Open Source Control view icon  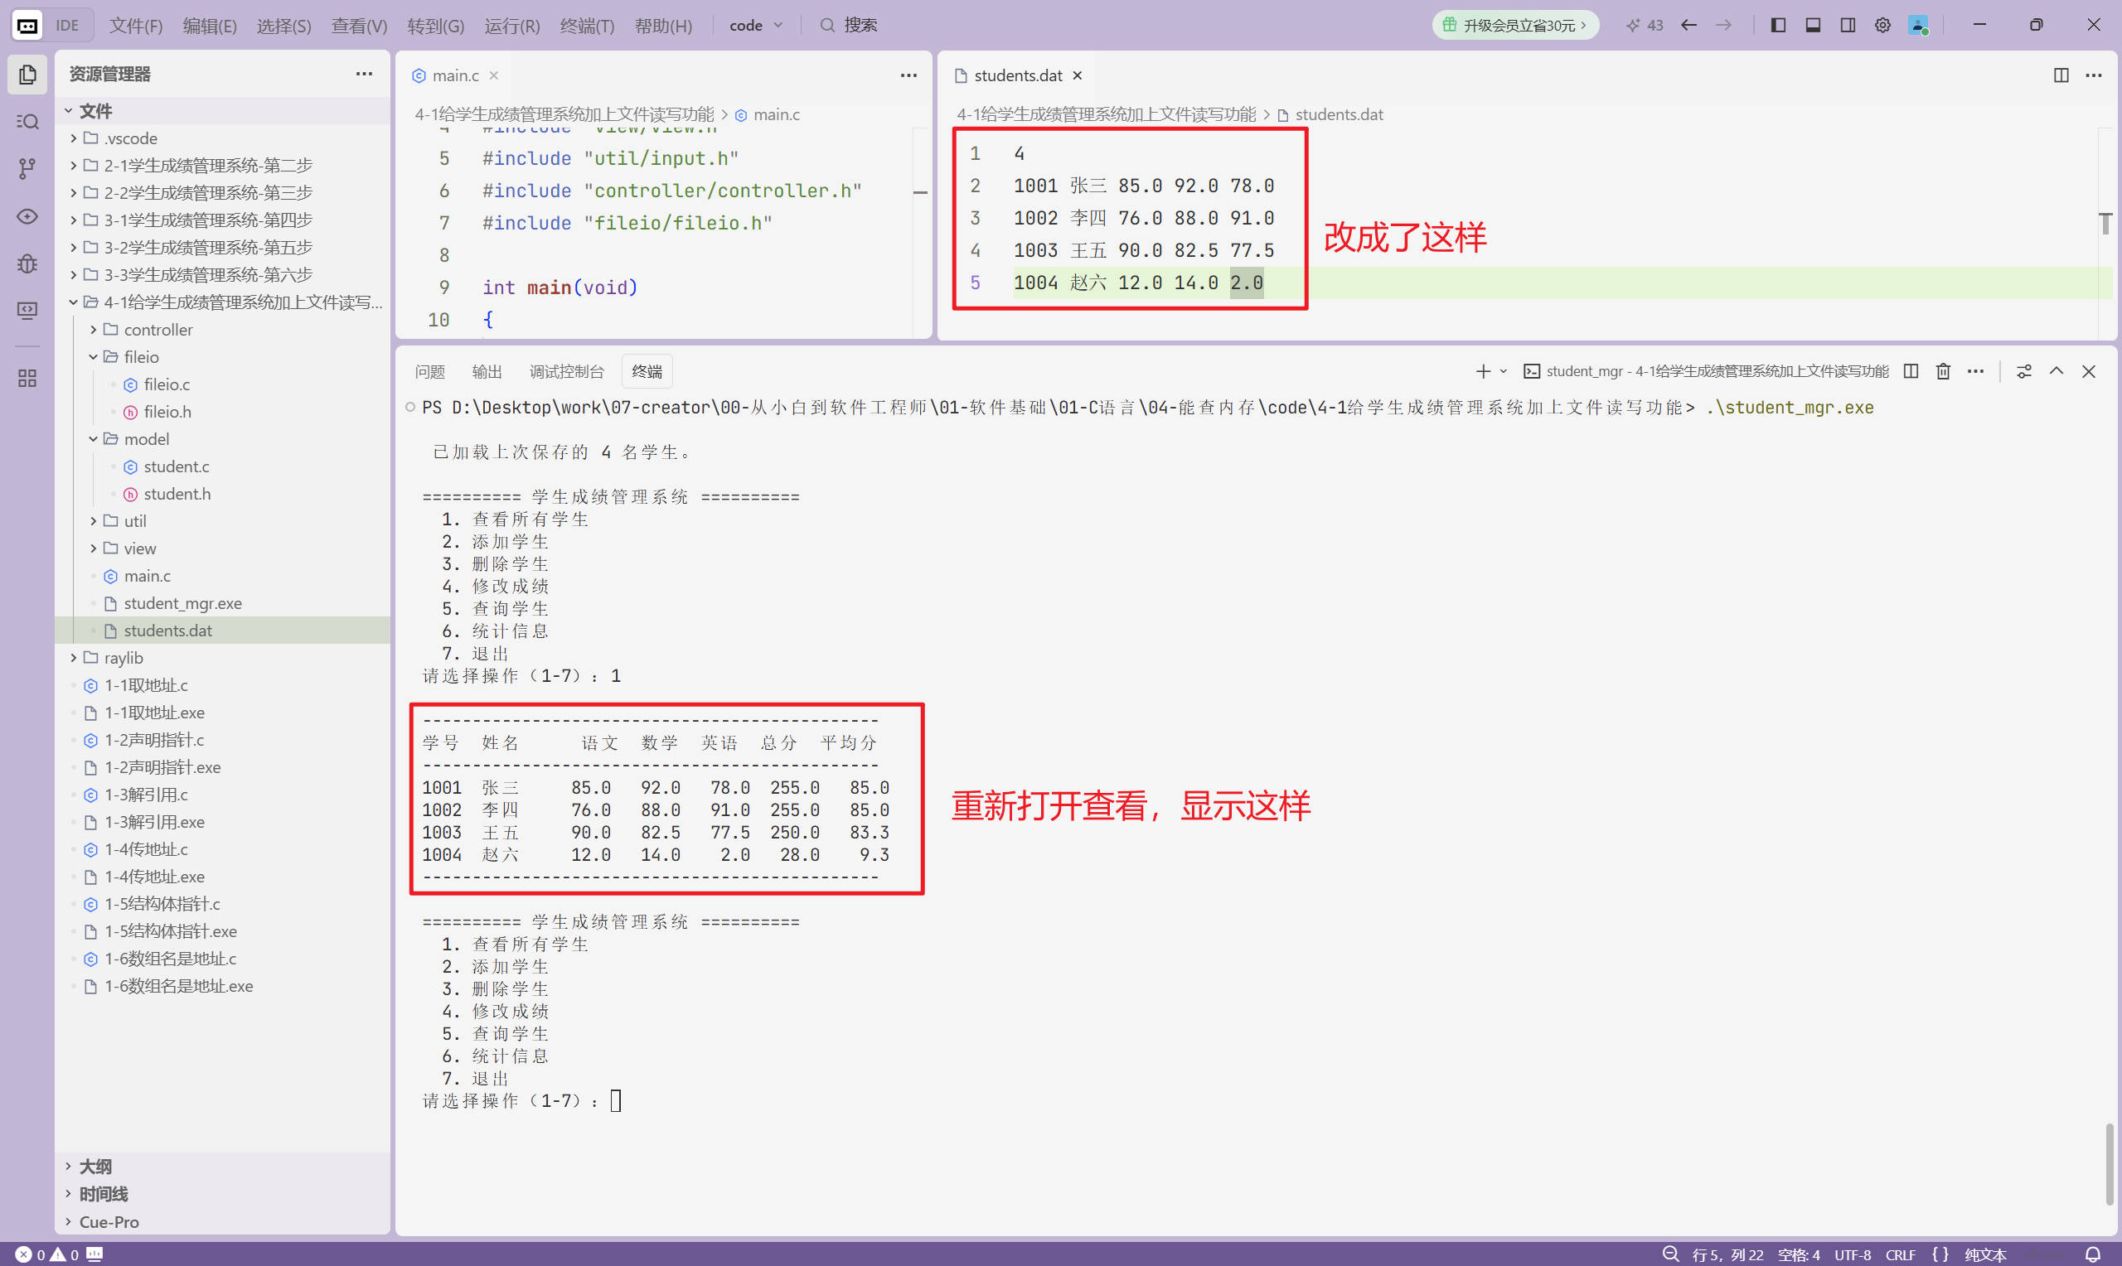point(27,169)
